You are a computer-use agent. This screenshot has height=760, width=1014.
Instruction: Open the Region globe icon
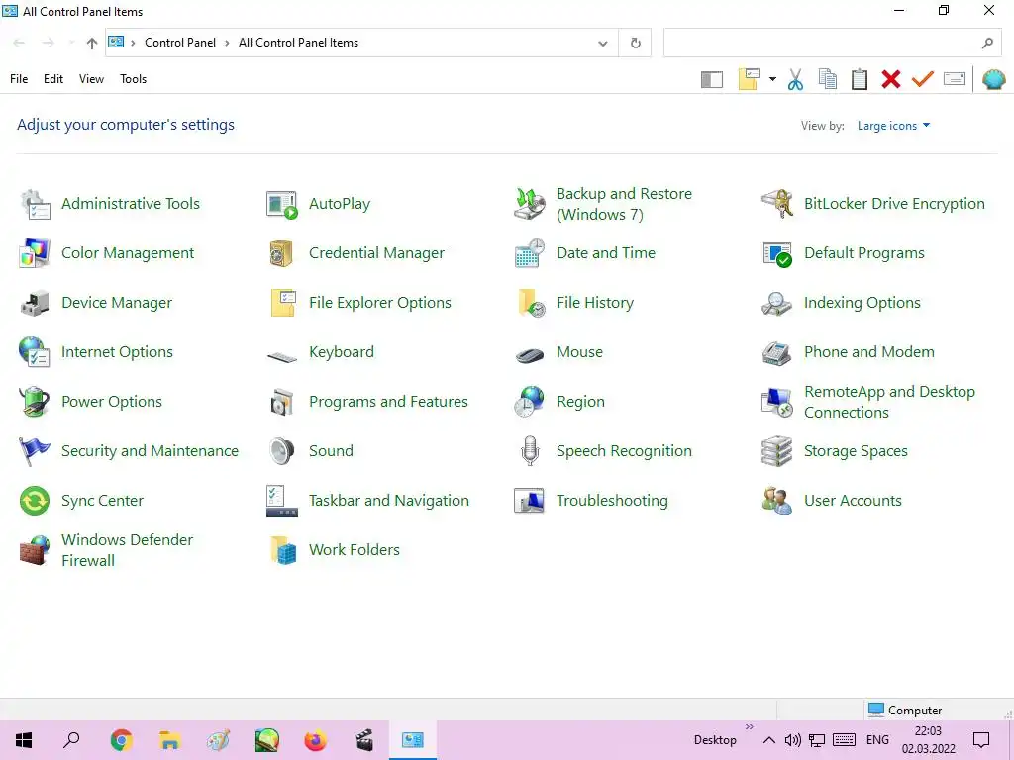530,402
